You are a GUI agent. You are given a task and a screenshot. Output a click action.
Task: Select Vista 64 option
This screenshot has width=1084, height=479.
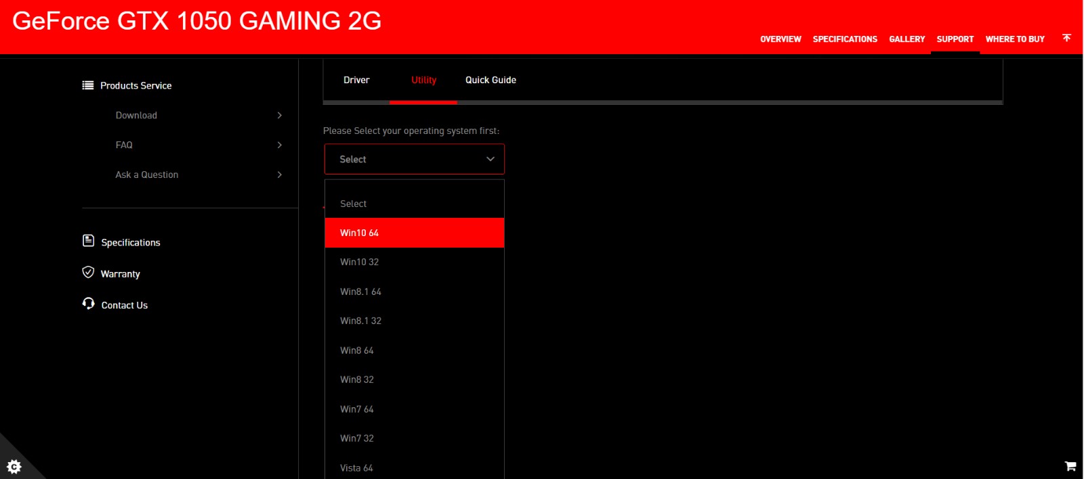[415, 467]
